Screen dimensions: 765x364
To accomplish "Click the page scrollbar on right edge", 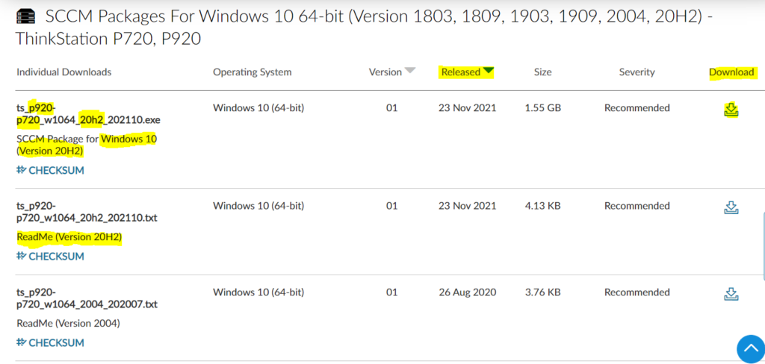I will click(763, 246).
